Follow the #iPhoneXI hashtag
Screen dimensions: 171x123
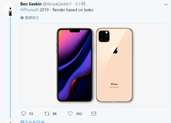[29, 10]
